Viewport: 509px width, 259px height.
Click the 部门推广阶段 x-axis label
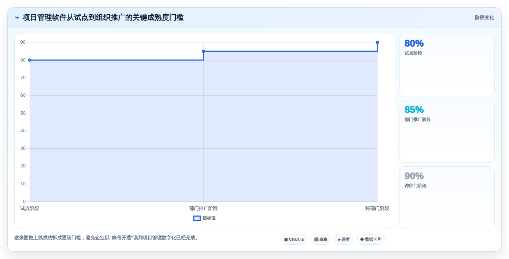tap(204, 208)
